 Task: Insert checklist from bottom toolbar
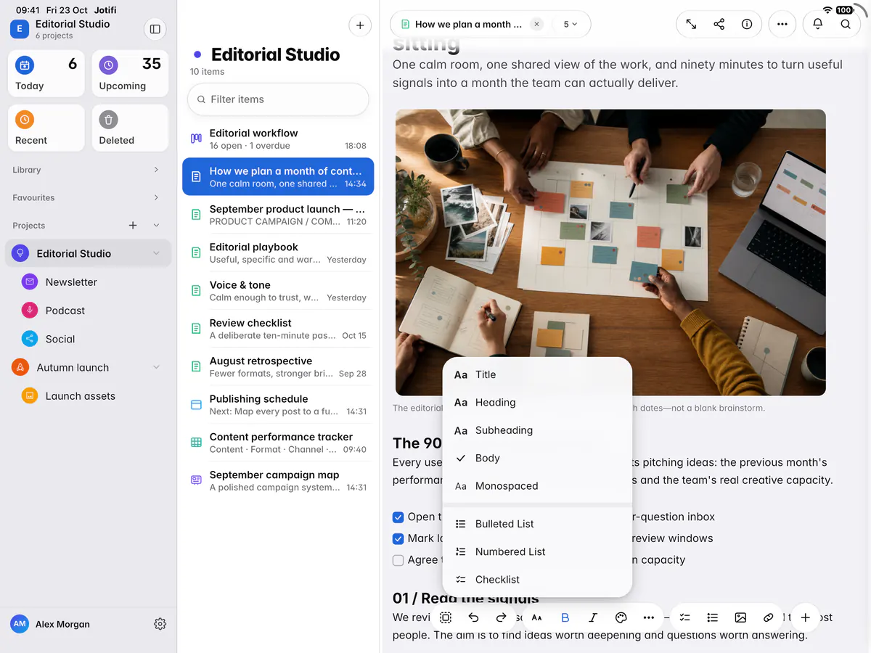[x=684, y=617]
